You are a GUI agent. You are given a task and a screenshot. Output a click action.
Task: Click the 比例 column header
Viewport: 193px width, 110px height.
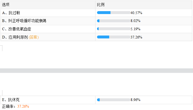(x=101, y=5)
